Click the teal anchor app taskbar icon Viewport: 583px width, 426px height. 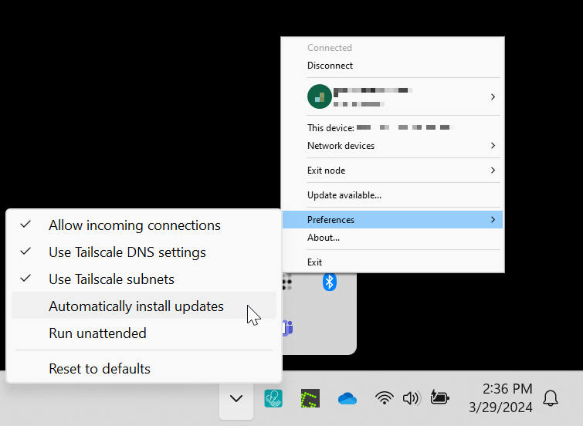pyautogui.click(x=273, y=398)
